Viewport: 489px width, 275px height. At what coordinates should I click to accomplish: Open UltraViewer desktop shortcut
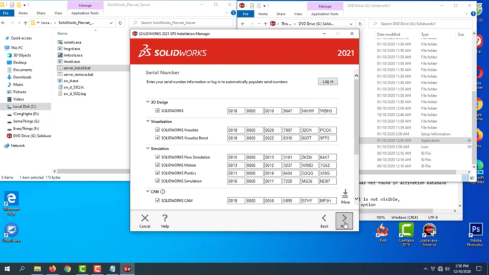[11, 232]
